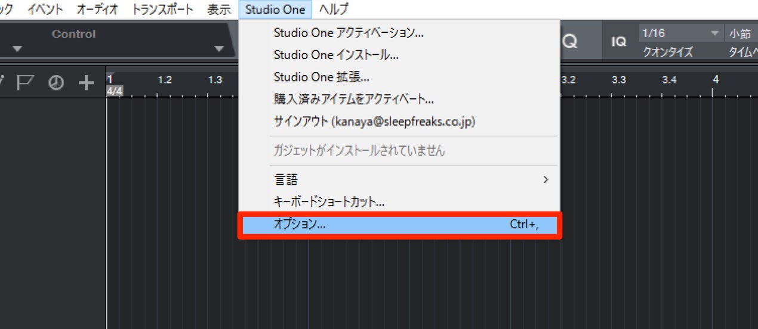
Task: Click ガジェットがインストールされていません text
Action: (359, 151)
